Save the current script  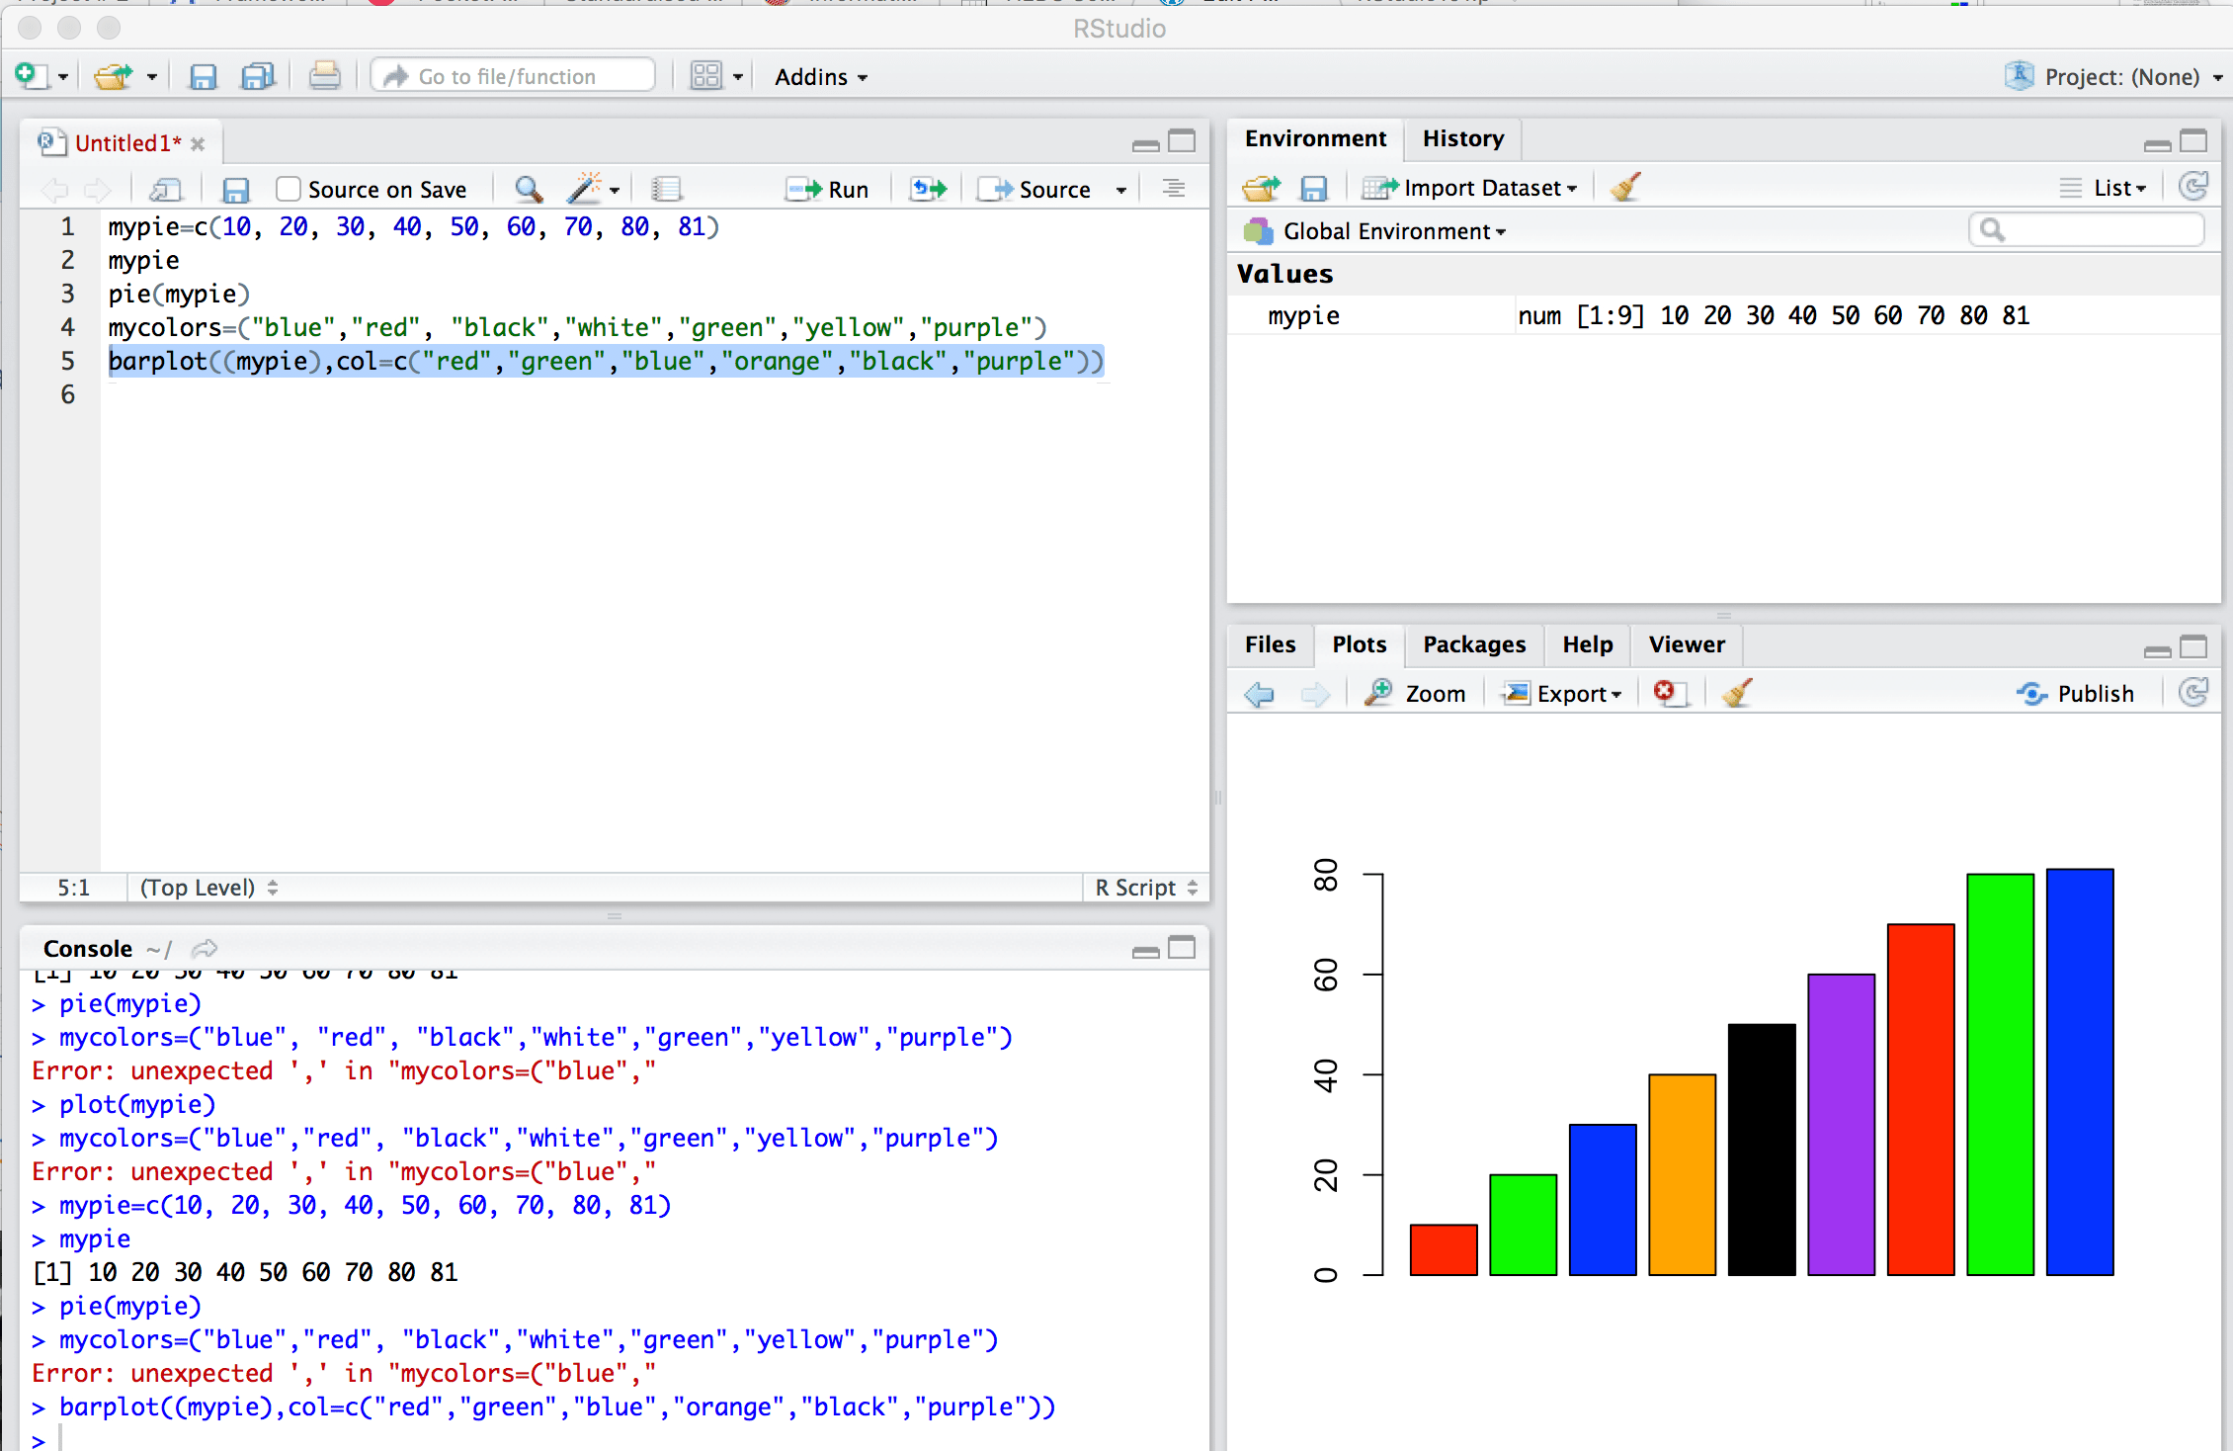pos(204,76)
